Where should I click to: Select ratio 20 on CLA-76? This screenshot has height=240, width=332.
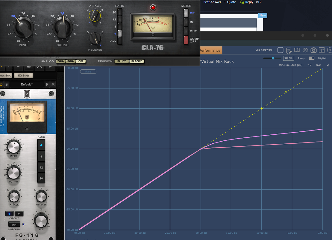coord(120,12)
